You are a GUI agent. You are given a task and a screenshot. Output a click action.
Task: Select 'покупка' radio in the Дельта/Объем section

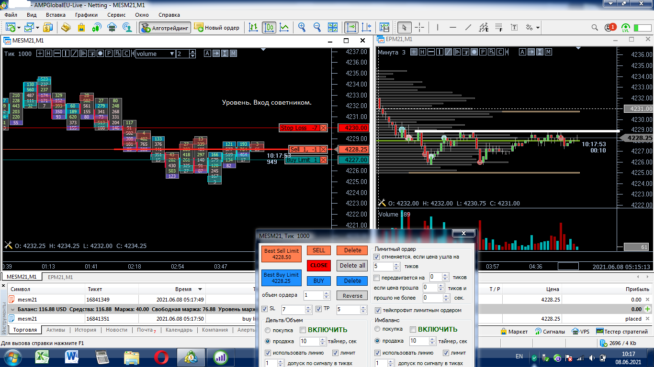[268, 330]
